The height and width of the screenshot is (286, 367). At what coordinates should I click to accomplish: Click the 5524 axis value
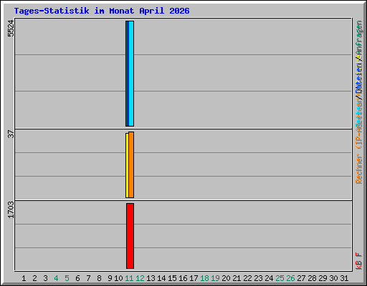click(x=11, y=29)
